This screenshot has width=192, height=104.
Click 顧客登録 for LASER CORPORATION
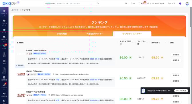coord(176,60)
